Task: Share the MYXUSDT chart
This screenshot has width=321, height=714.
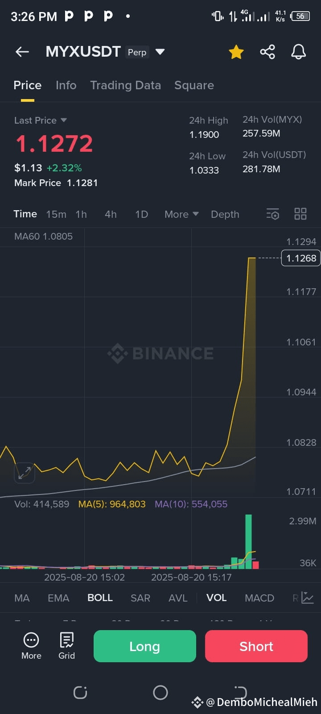Action: [x=267, y=51]
